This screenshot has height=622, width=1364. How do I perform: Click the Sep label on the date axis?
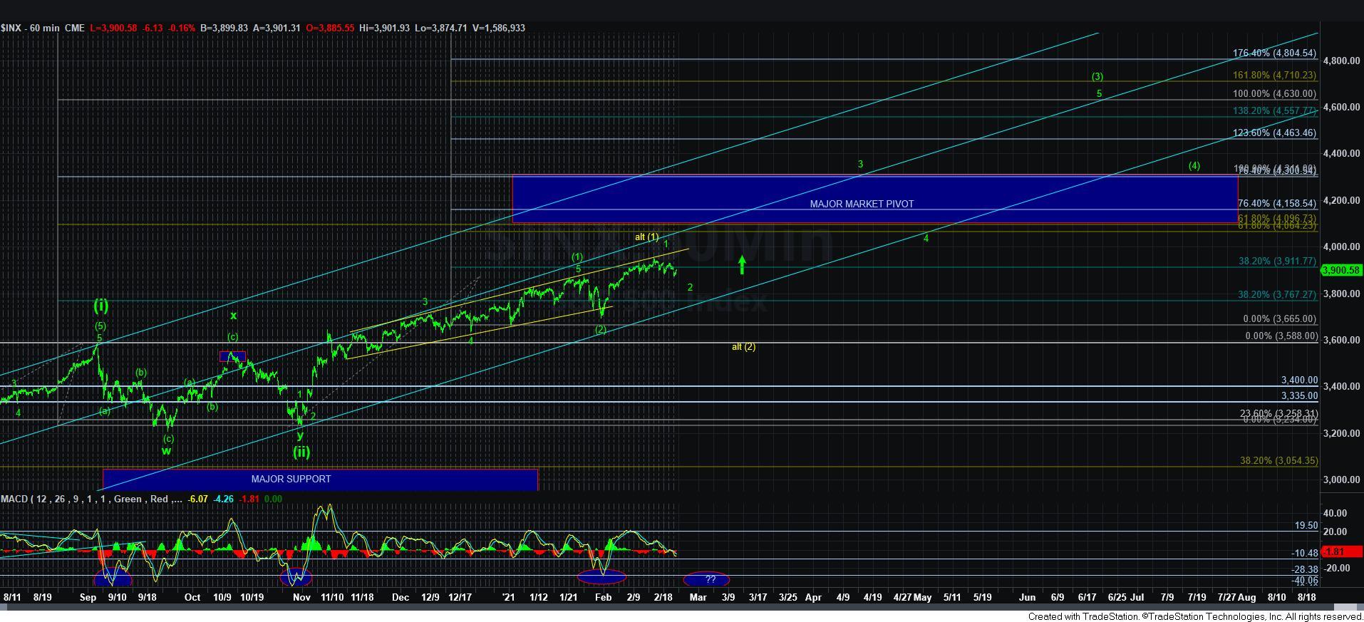(88, 597)
